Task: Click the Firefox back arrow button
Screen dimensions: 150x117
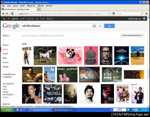Action: 3,14
